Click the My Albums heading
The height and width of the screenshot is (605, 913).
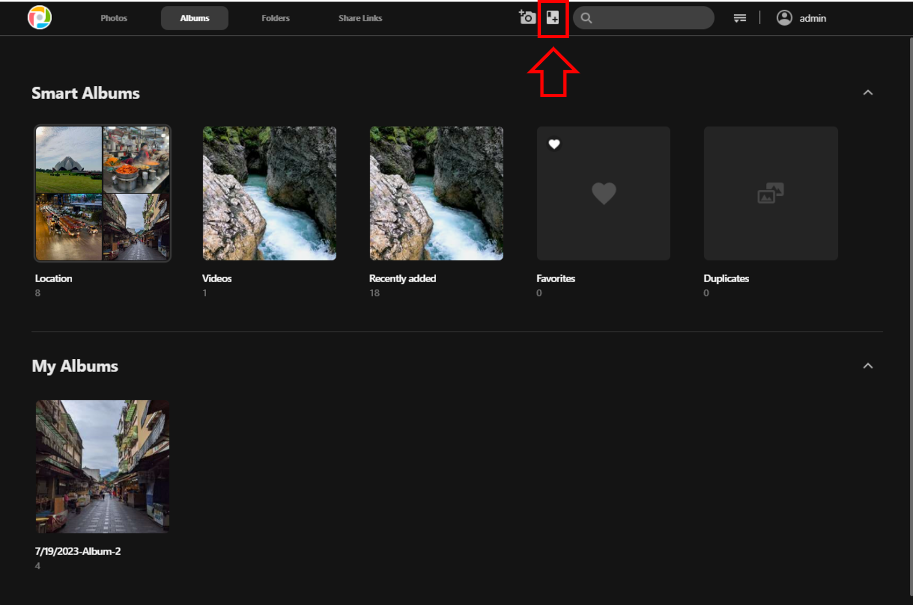75,366
